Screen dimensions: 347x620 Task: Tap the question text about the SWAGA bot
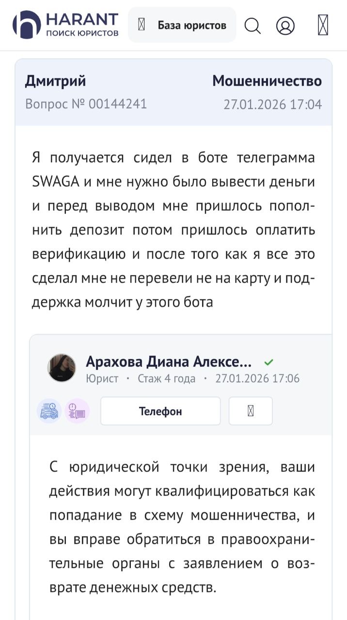(x=173, y=230)
